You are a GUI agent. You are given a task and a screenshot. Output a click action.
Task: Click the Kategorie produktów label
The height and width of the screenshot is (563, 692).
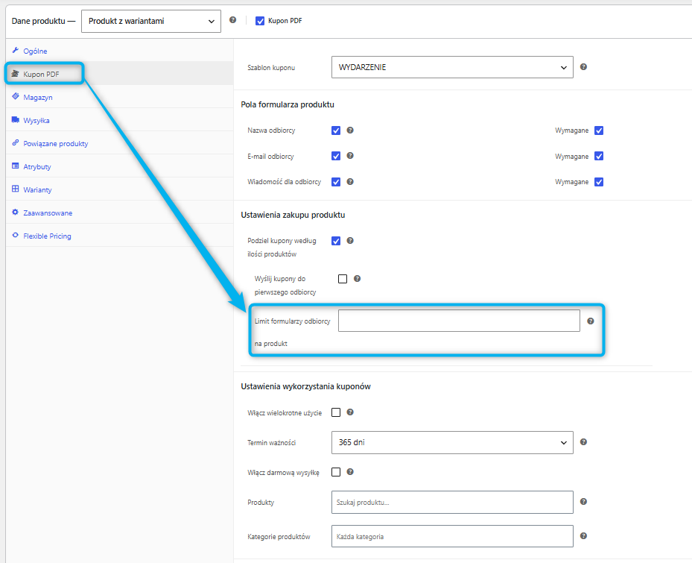tap(279, 536)
